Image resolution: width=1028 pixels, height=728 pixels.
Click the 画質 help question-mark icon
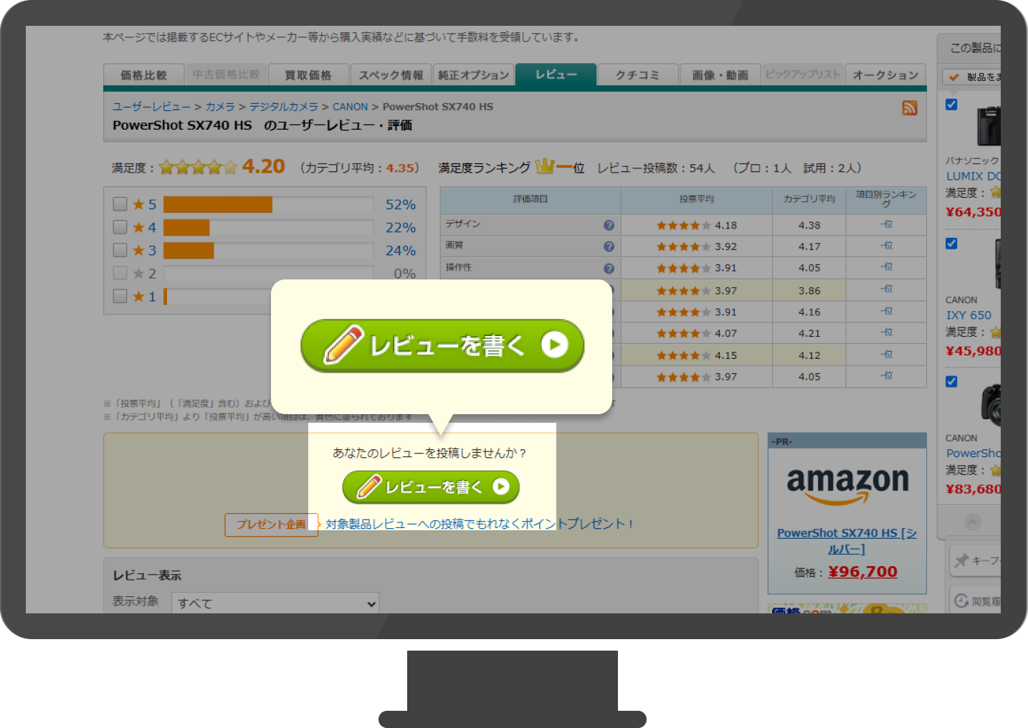609,246
